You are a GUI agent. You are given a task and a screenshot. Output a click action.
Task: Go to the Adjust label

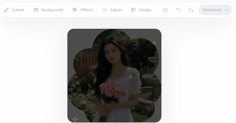tap(116, 10)
